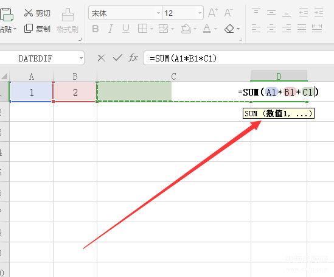The image size is (334, 277).
Task: Toggle Bold formatting
Action: click(x=96, y=29)
